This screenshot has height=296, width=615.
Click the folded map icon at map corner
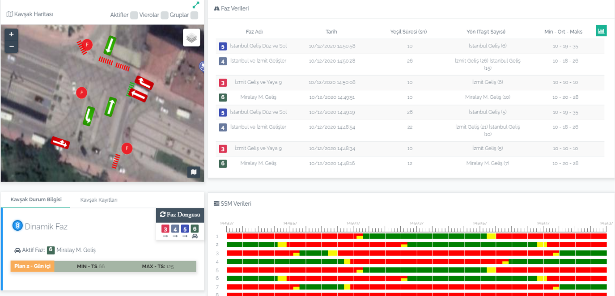pos(194,172)
